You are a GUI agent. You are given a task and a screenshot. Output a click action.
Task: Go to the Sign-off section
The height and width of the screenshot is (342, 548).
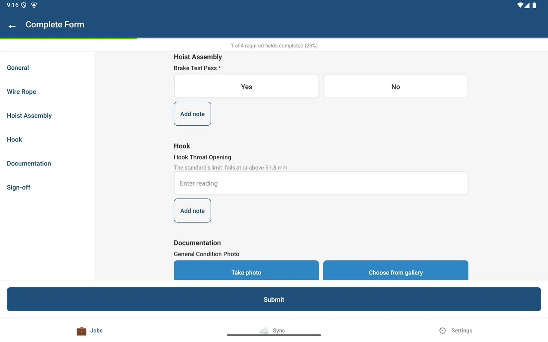[x=18, y=187]
